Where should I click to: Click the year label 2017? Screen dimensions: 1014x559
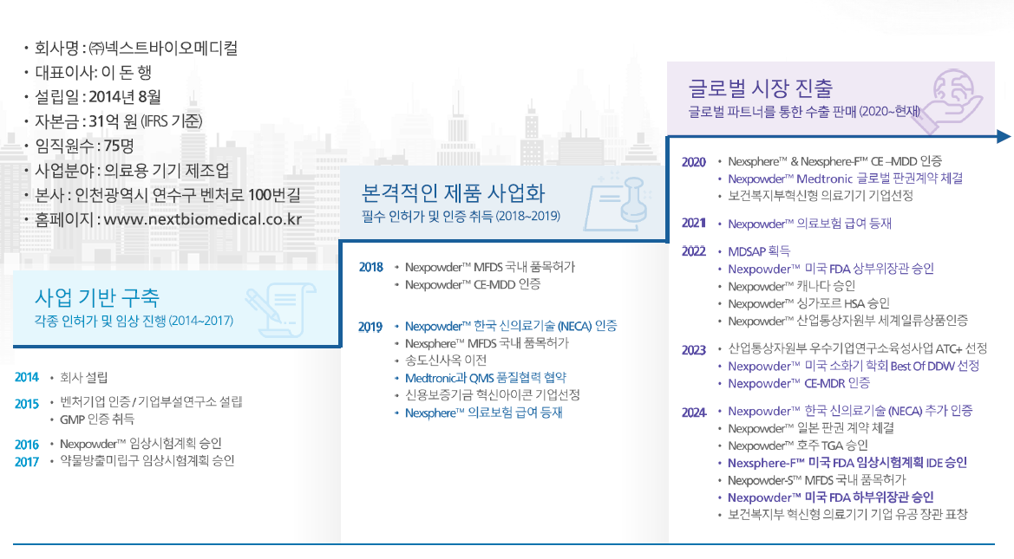[x=27, y=462]
